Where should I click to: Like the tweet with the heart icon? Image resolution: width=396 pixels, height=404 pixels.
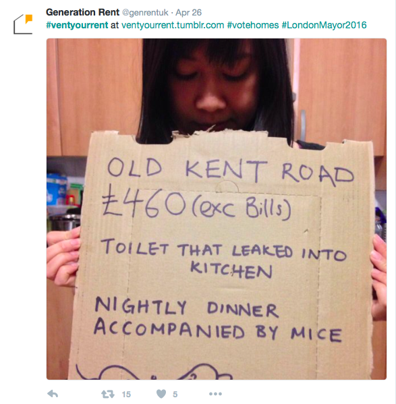click(x=161, y=394)
